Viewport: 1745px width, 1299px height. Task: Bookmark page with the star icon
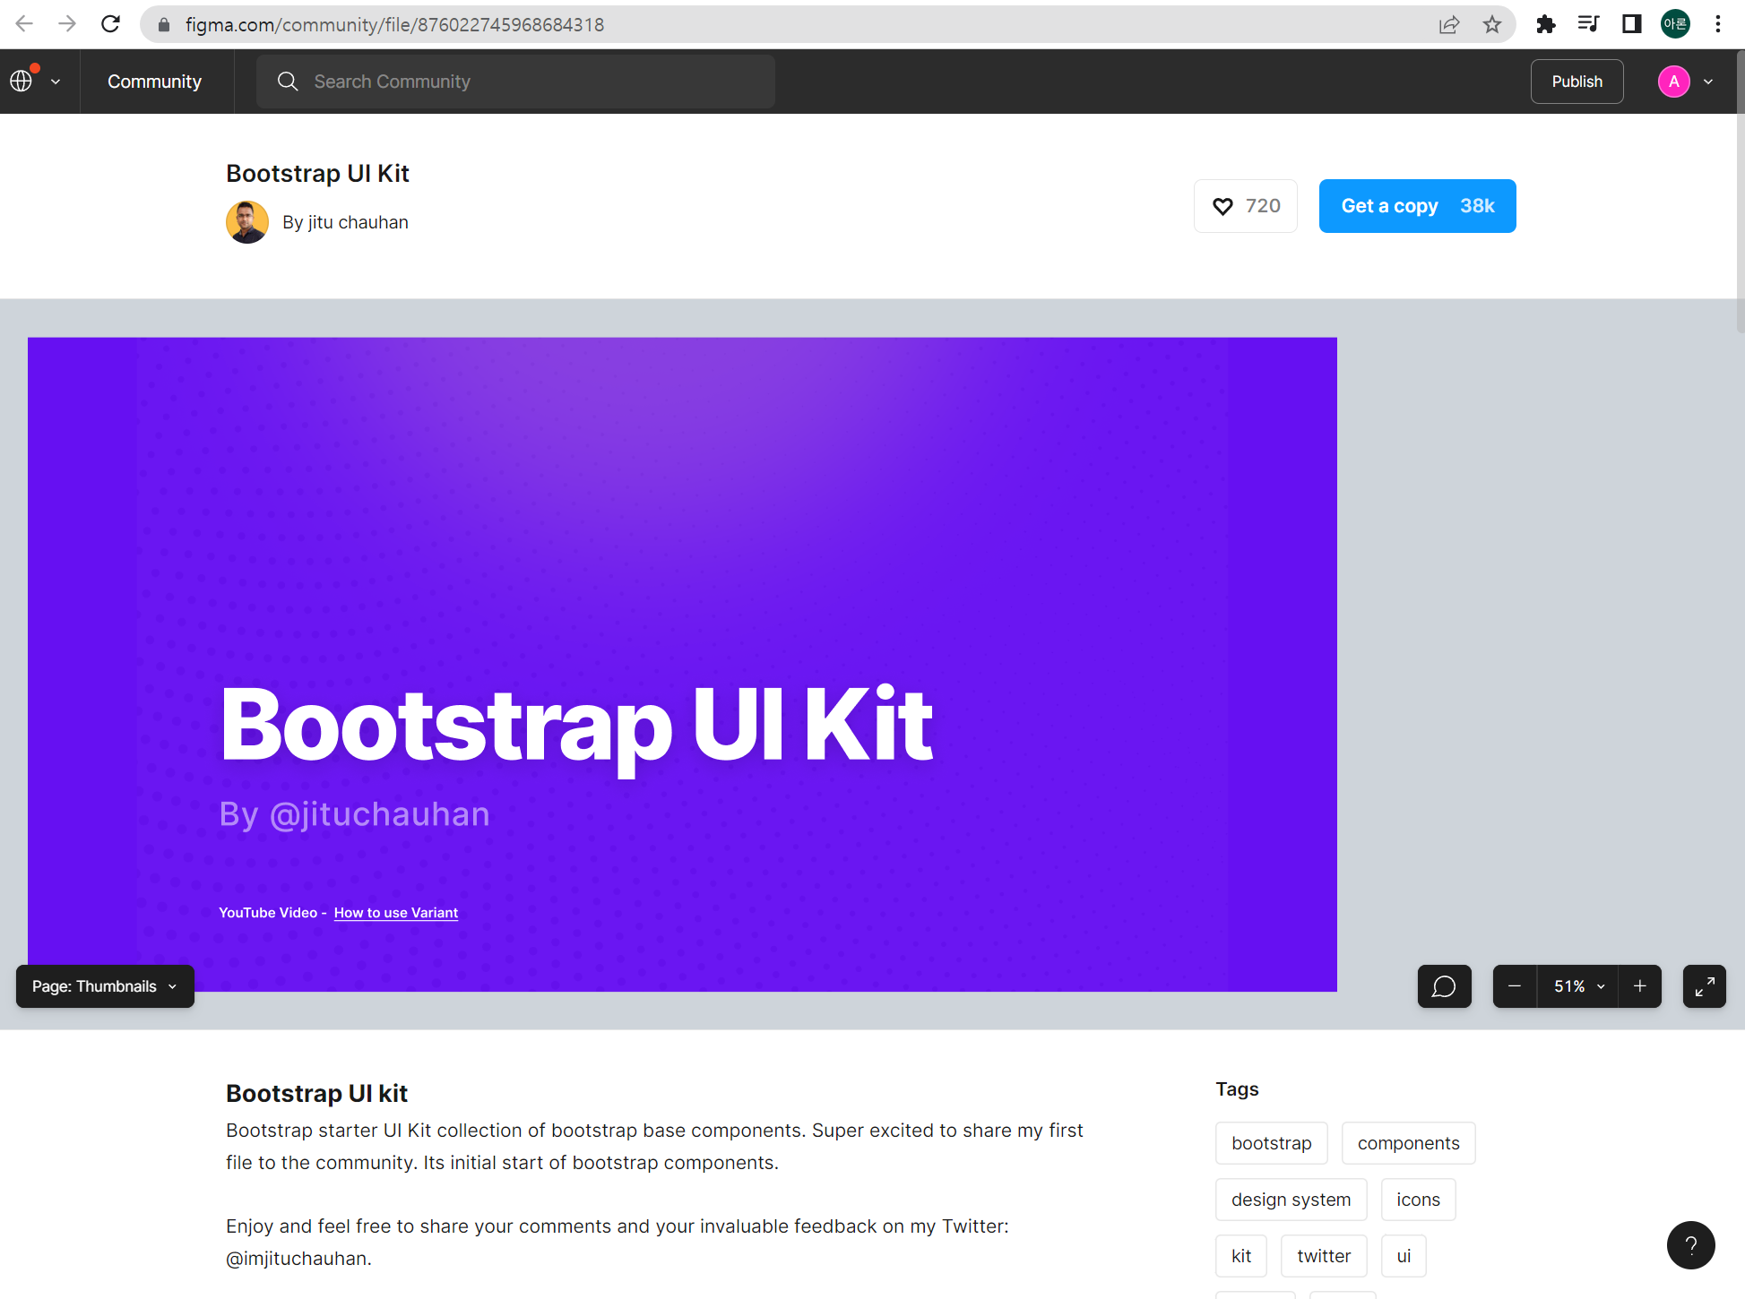pos(1491,25)
